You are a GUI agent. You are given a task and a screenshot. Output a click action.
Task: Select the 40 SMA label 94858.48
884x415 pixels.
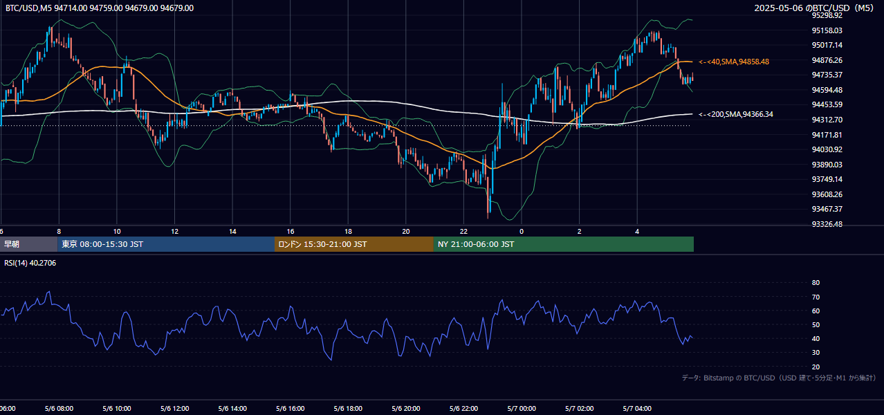point(734,62)
